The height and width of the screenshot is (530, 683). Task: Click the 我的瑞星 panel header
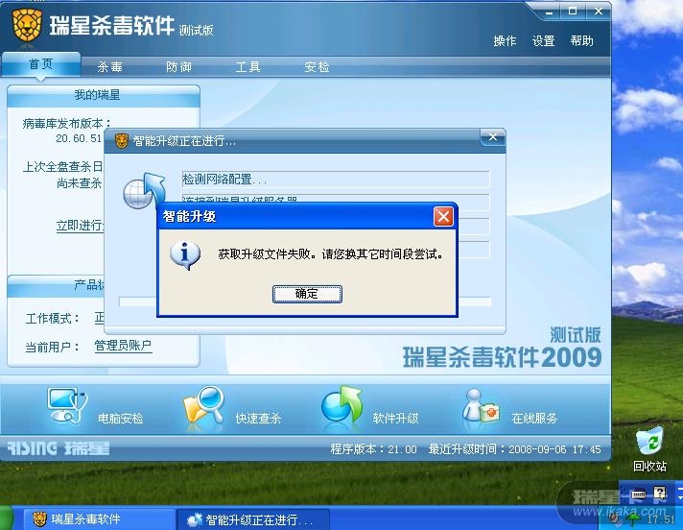(x=104, y=95)
